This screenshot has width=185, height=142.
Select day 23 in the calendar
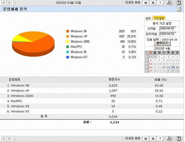[164, 67]
